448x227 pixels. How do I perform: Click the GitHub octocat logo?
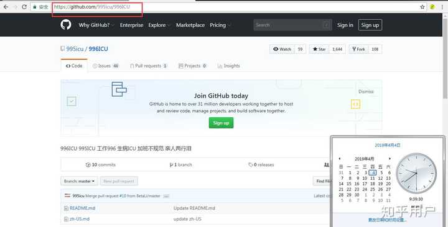pos(66,25)
